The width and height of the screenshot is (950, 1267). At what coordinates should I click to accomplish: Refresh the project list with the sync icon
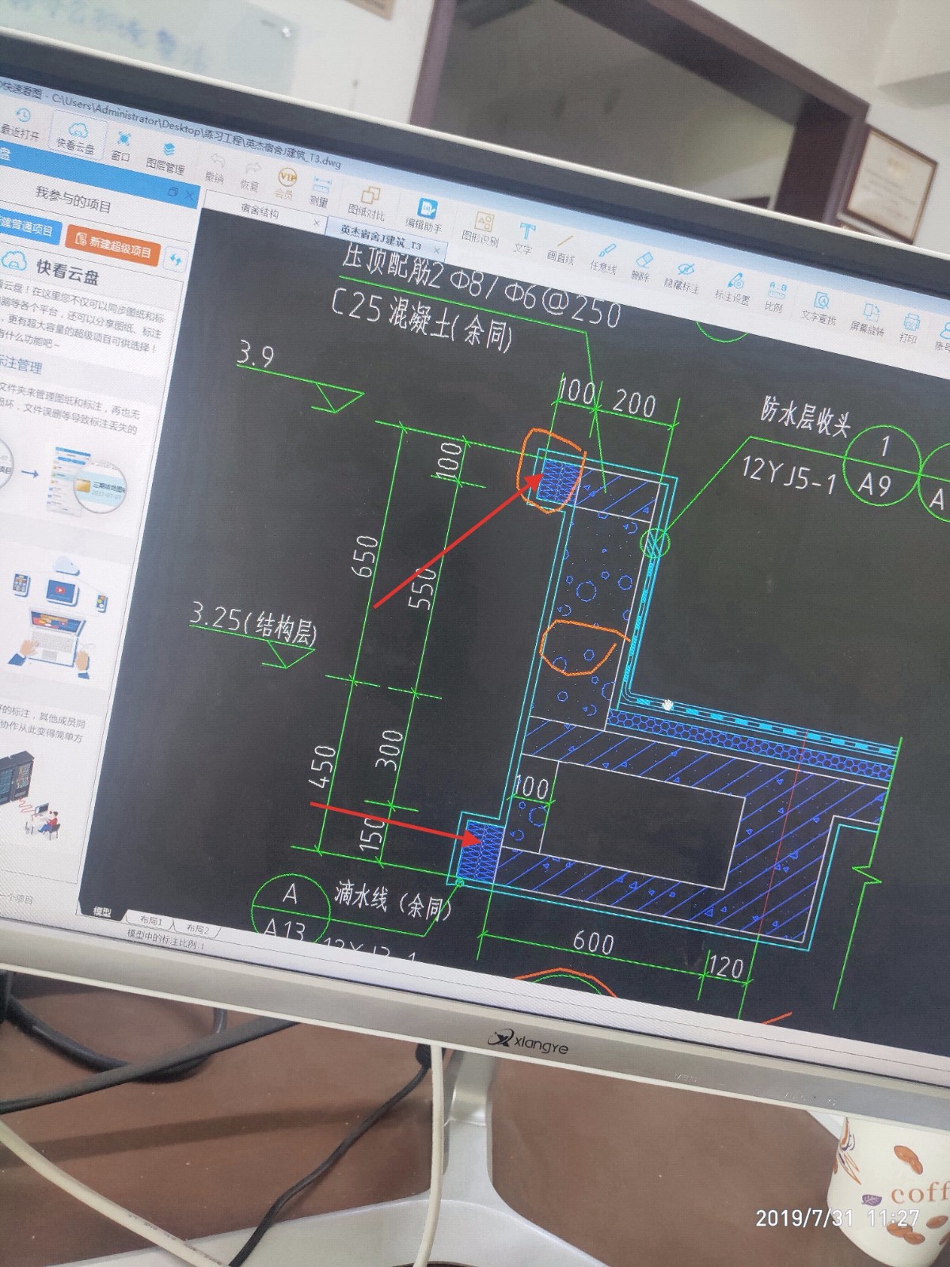tap(176, 258)
